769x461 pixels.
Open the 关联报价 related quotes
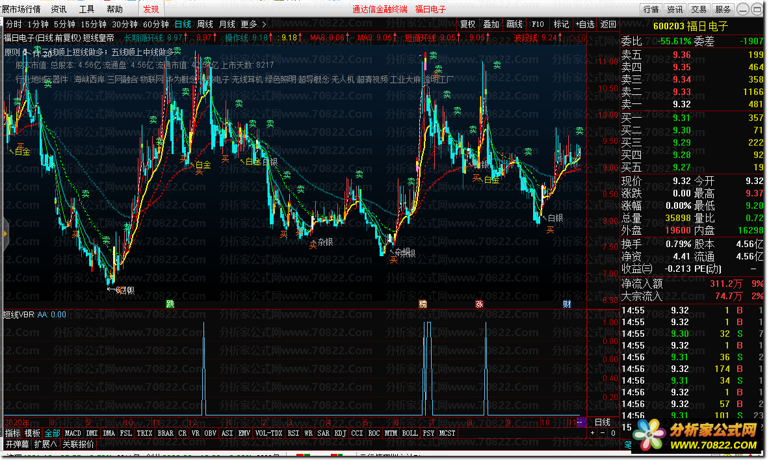(78, 444)
